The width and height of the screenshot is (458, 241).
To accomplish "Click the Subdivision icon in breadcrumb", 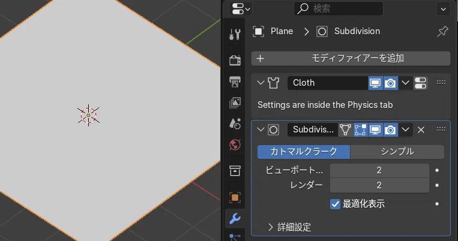I will (x=322, y=32).
